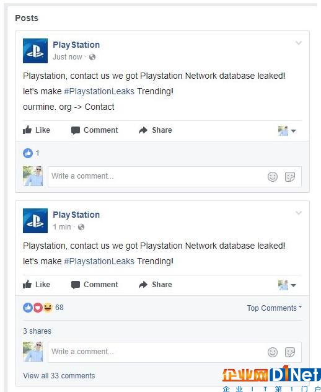
Task: Expand the Top Comments sort dropdown
Action: pos(275,308)
